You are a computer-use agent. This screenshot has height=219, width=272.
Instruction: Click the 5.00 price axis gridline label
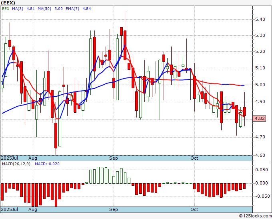click(x=260, y=85)
